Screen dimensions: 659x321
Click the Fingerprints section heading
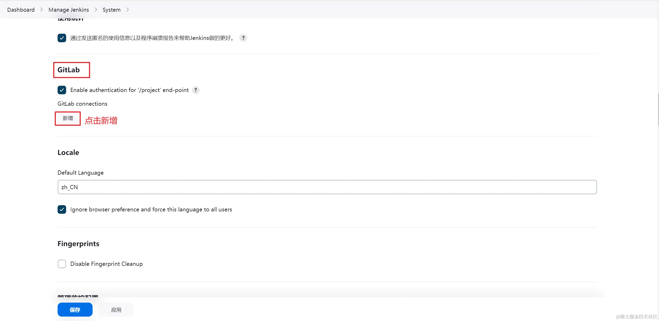click(x=78, y=244)
